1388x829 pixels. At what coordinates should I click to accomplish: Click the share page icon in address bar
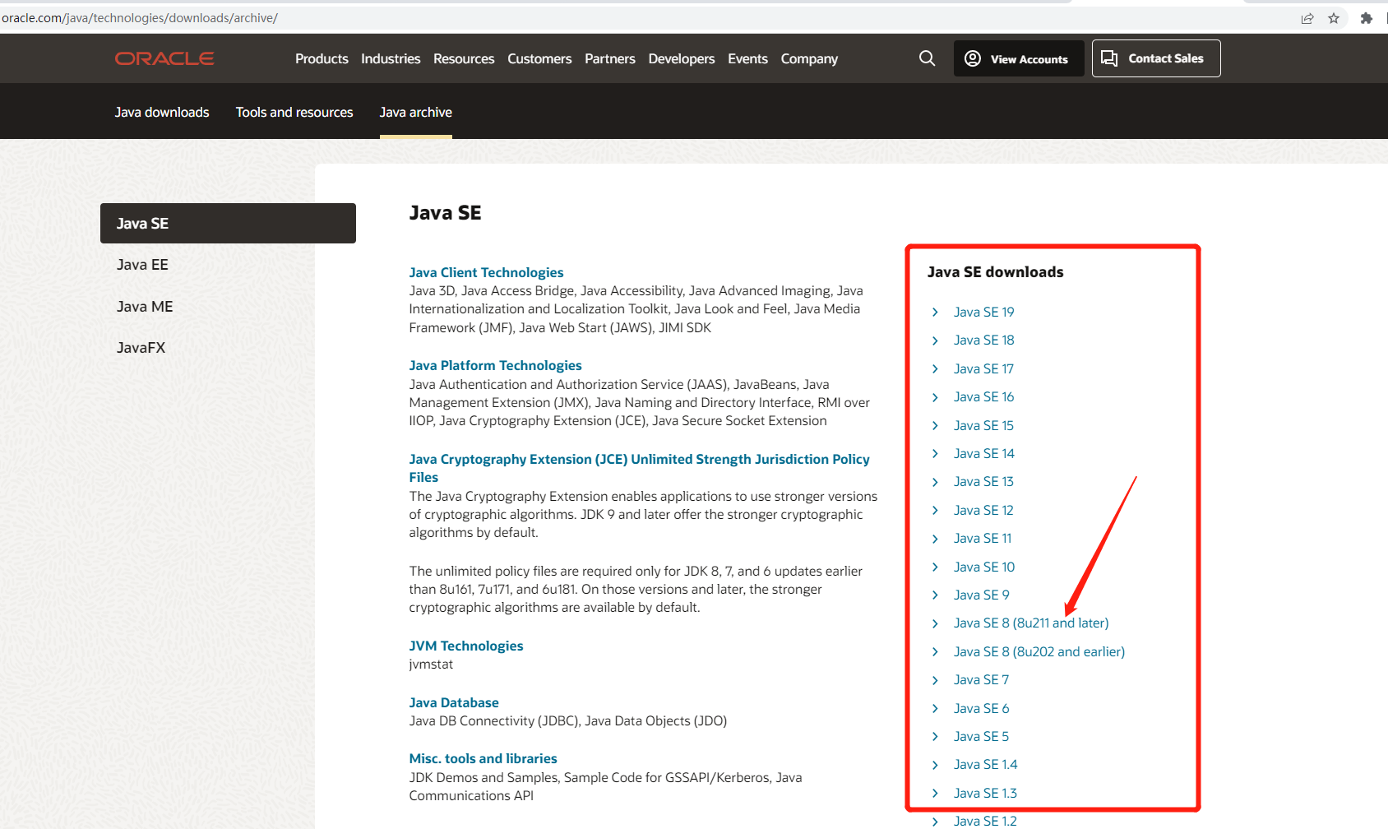1307,18
